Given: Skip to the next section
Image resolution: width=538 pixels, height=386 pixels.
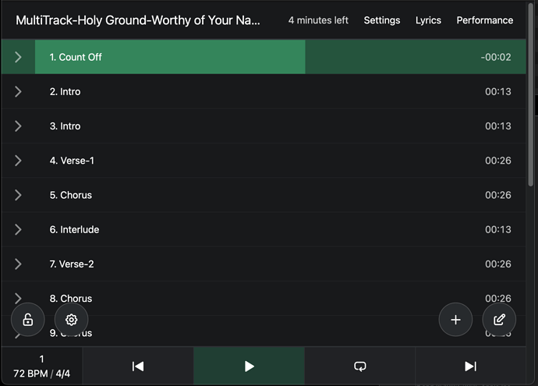Looking at the screenshot, I should (470, 366).
